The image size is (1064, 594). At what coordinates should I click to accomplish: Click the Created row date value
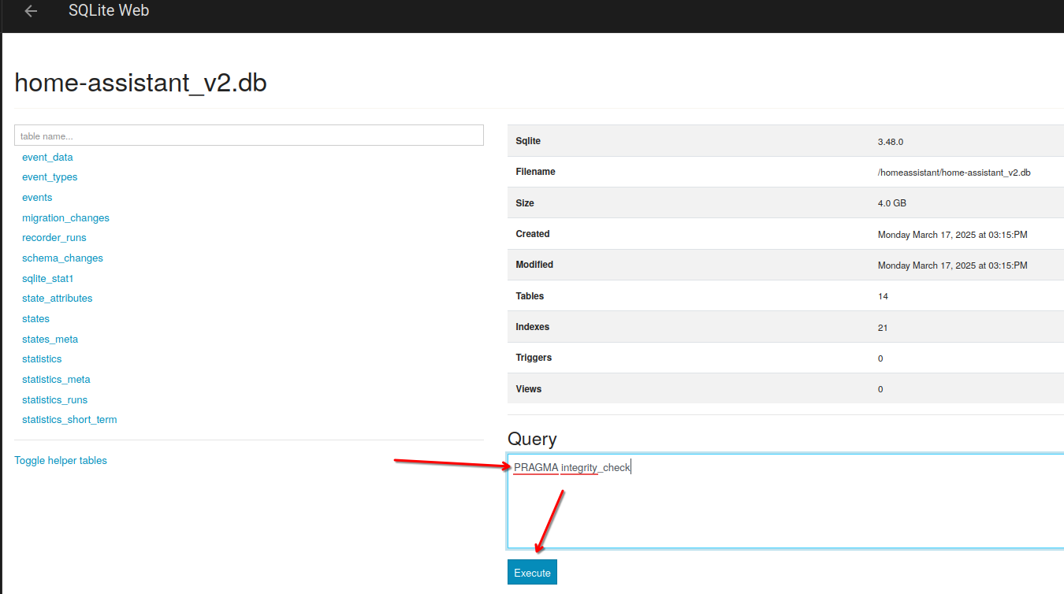coord(952,234)
